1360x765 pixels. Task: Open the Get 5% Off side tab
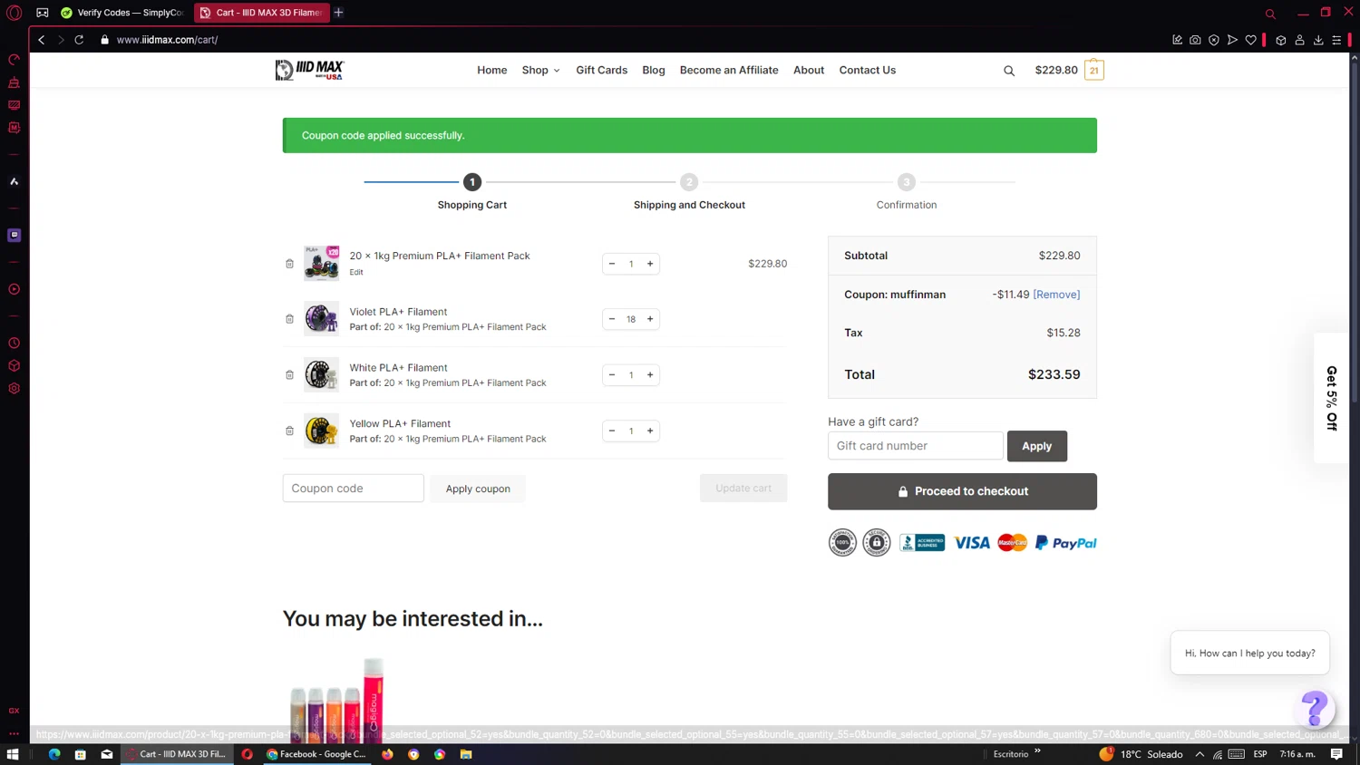[x=1331, y=398]
